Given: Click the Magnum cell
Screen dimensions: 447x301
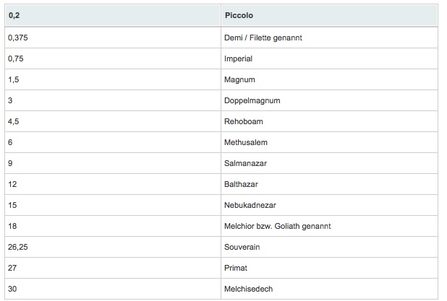Looking at the screenshot, I should (x=329, y=79).
